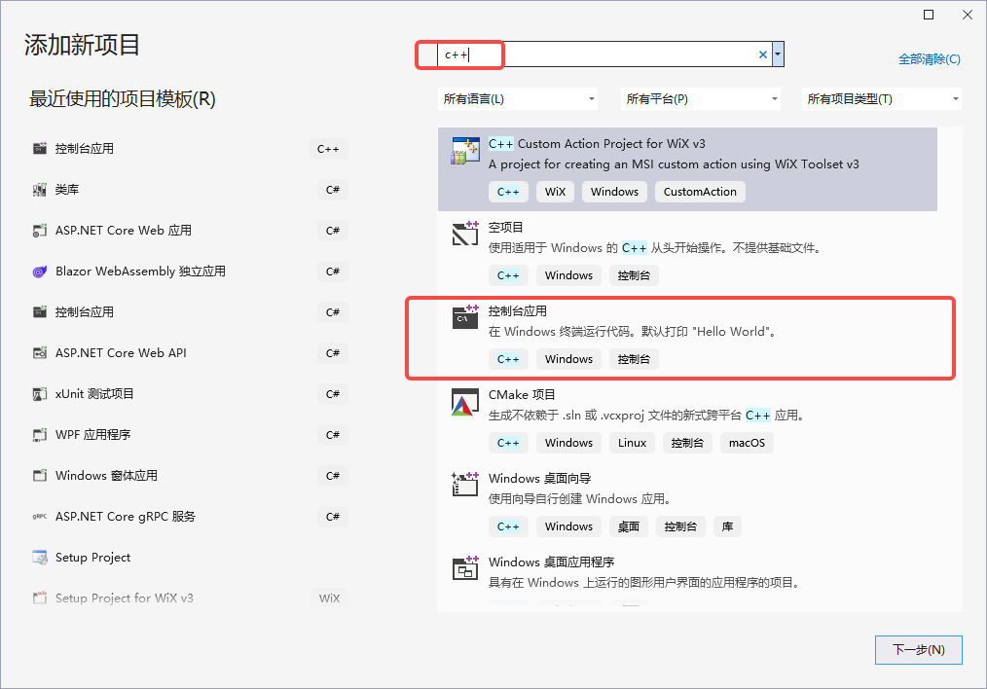Viewport: 987px width, 689px height.
Task: Click the ASP.NET Core Web API icon
Action: 40,353
